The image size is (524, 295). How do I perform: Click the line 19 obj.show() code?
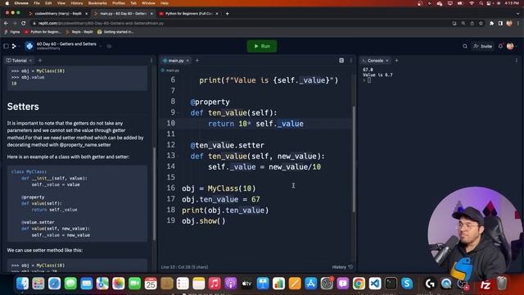(204, 221)
